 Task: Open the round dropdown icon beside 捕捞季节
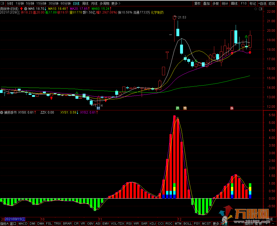(x=2, y=112)
